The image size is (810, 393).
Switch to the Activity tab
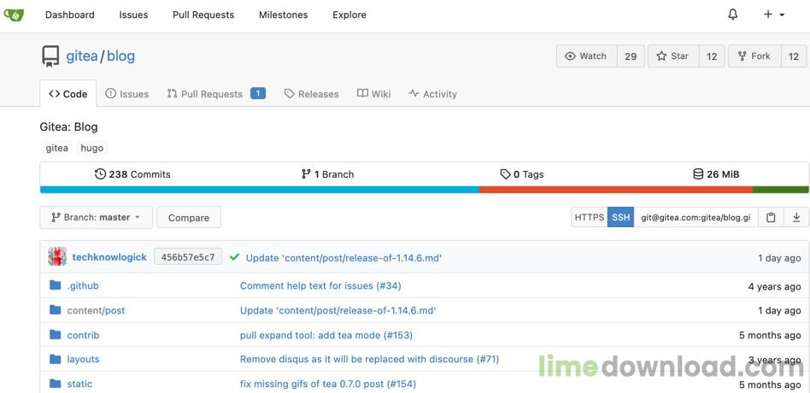[432, 94]
